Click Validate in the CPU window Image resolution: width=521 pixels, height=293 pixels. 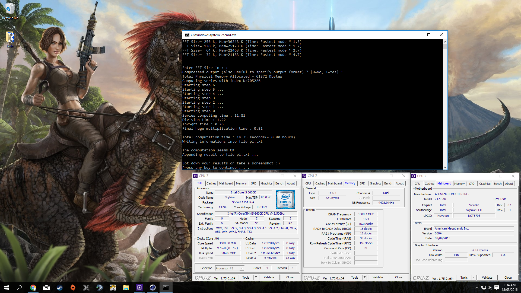click(x=269, y=277)
